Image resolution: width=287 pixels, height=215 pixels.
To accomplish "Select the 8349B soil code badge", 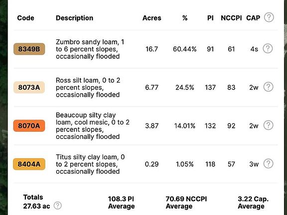I will click(29, 49).
